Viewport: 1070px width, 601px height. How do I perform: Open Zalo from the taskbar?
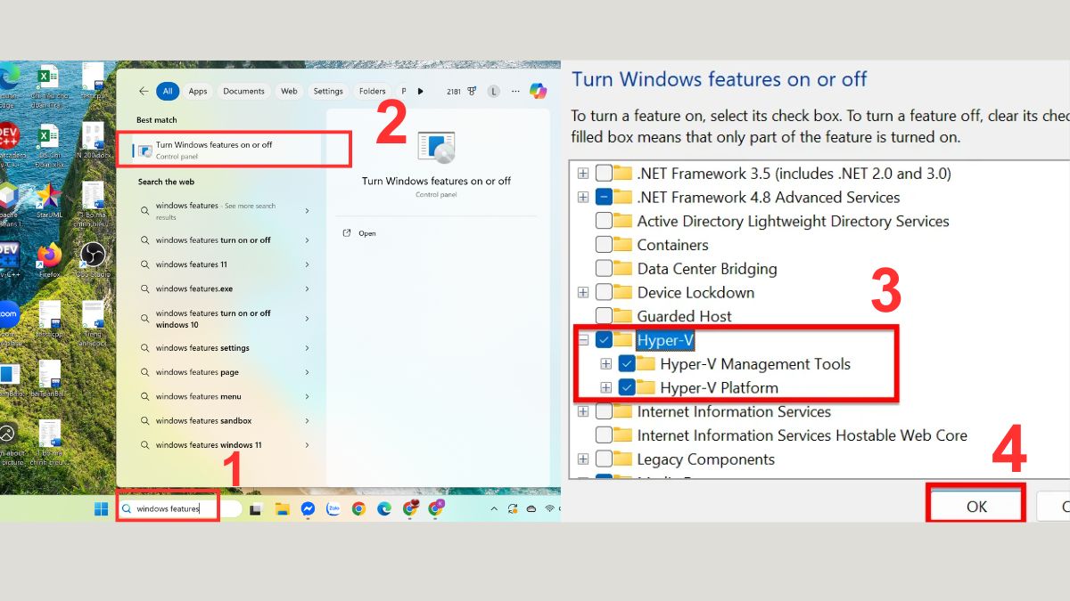333,508
